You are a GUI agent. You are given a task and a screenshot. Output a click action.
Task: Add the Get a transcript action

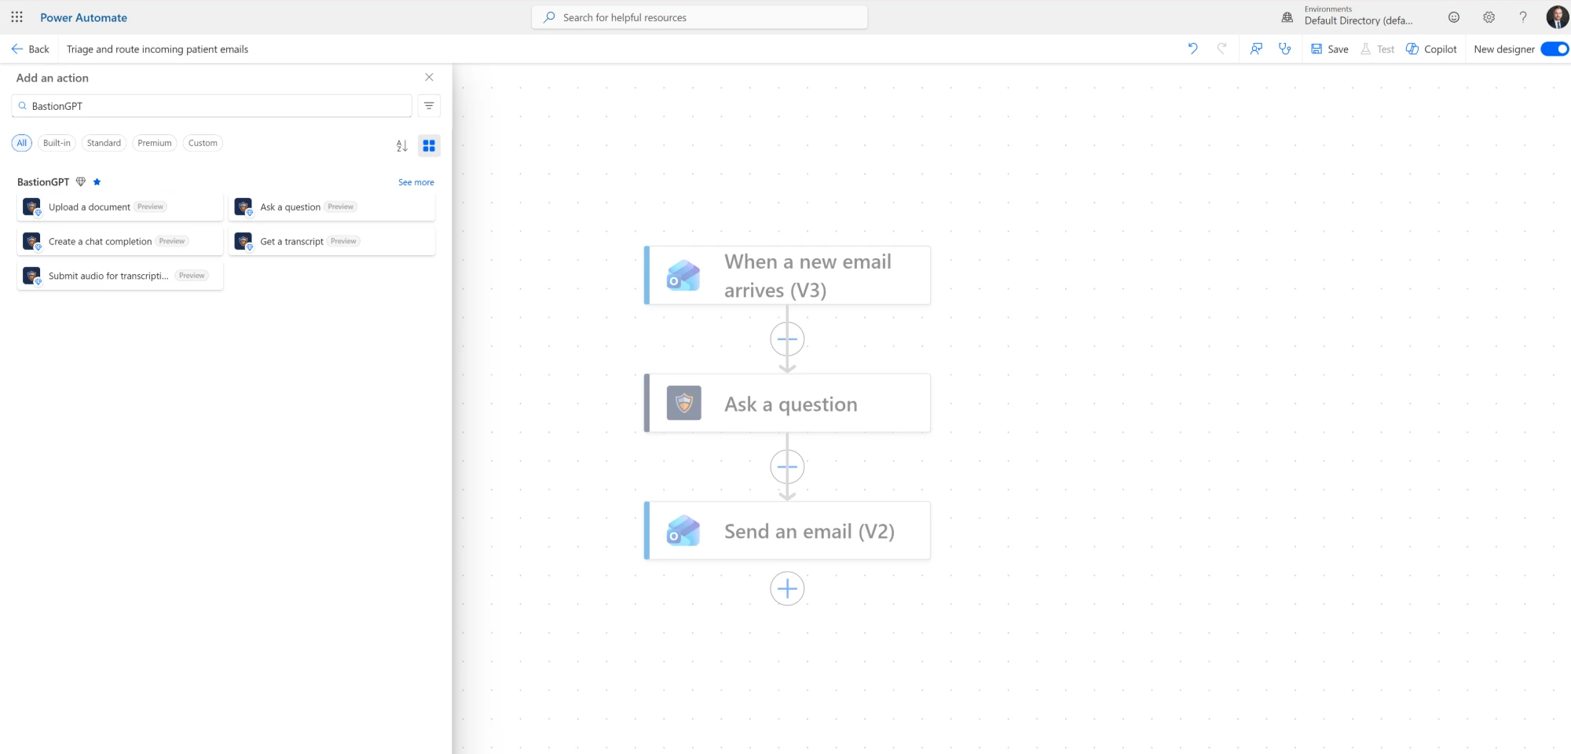[x=331, y=241]
